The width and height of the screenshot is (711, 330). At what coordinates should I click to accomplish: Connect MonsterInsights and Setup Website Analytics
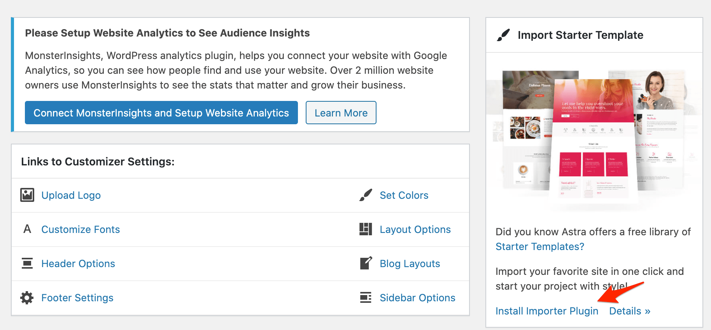click(x=161, y=113)
